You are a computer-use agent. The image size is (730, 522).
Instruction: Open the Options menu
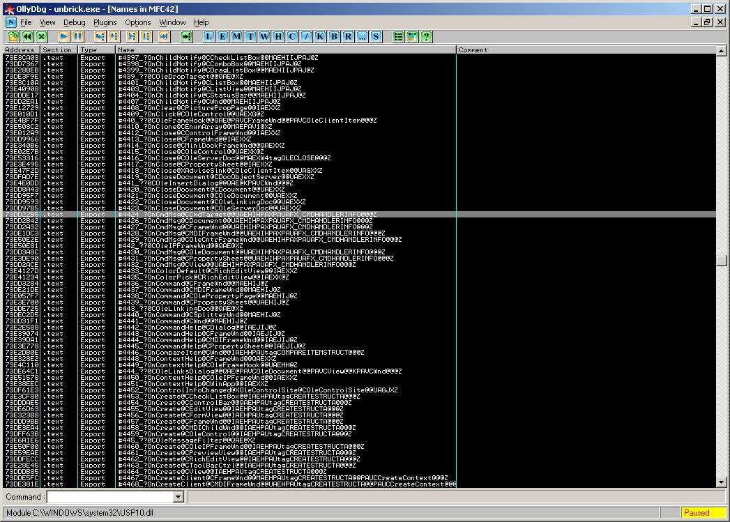(138, 22)
